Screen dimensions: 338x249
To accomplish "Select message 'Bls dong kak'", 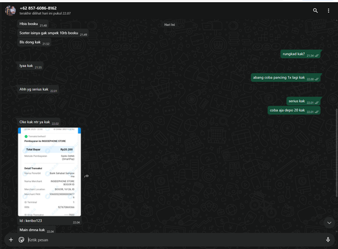I will [34, 42].
